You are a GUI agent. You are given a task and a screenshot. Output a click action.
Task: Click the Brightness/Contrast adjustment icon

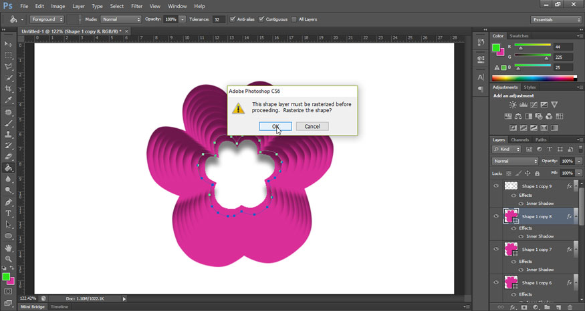(x=513, y=105)
